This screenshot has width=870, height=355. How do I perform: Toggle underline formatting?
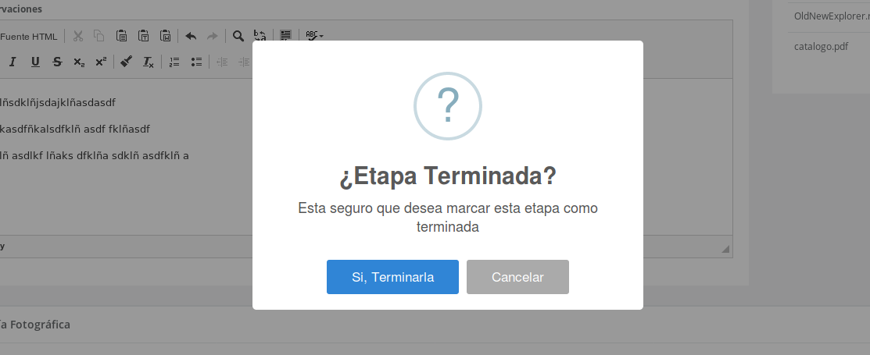[35, 62]
